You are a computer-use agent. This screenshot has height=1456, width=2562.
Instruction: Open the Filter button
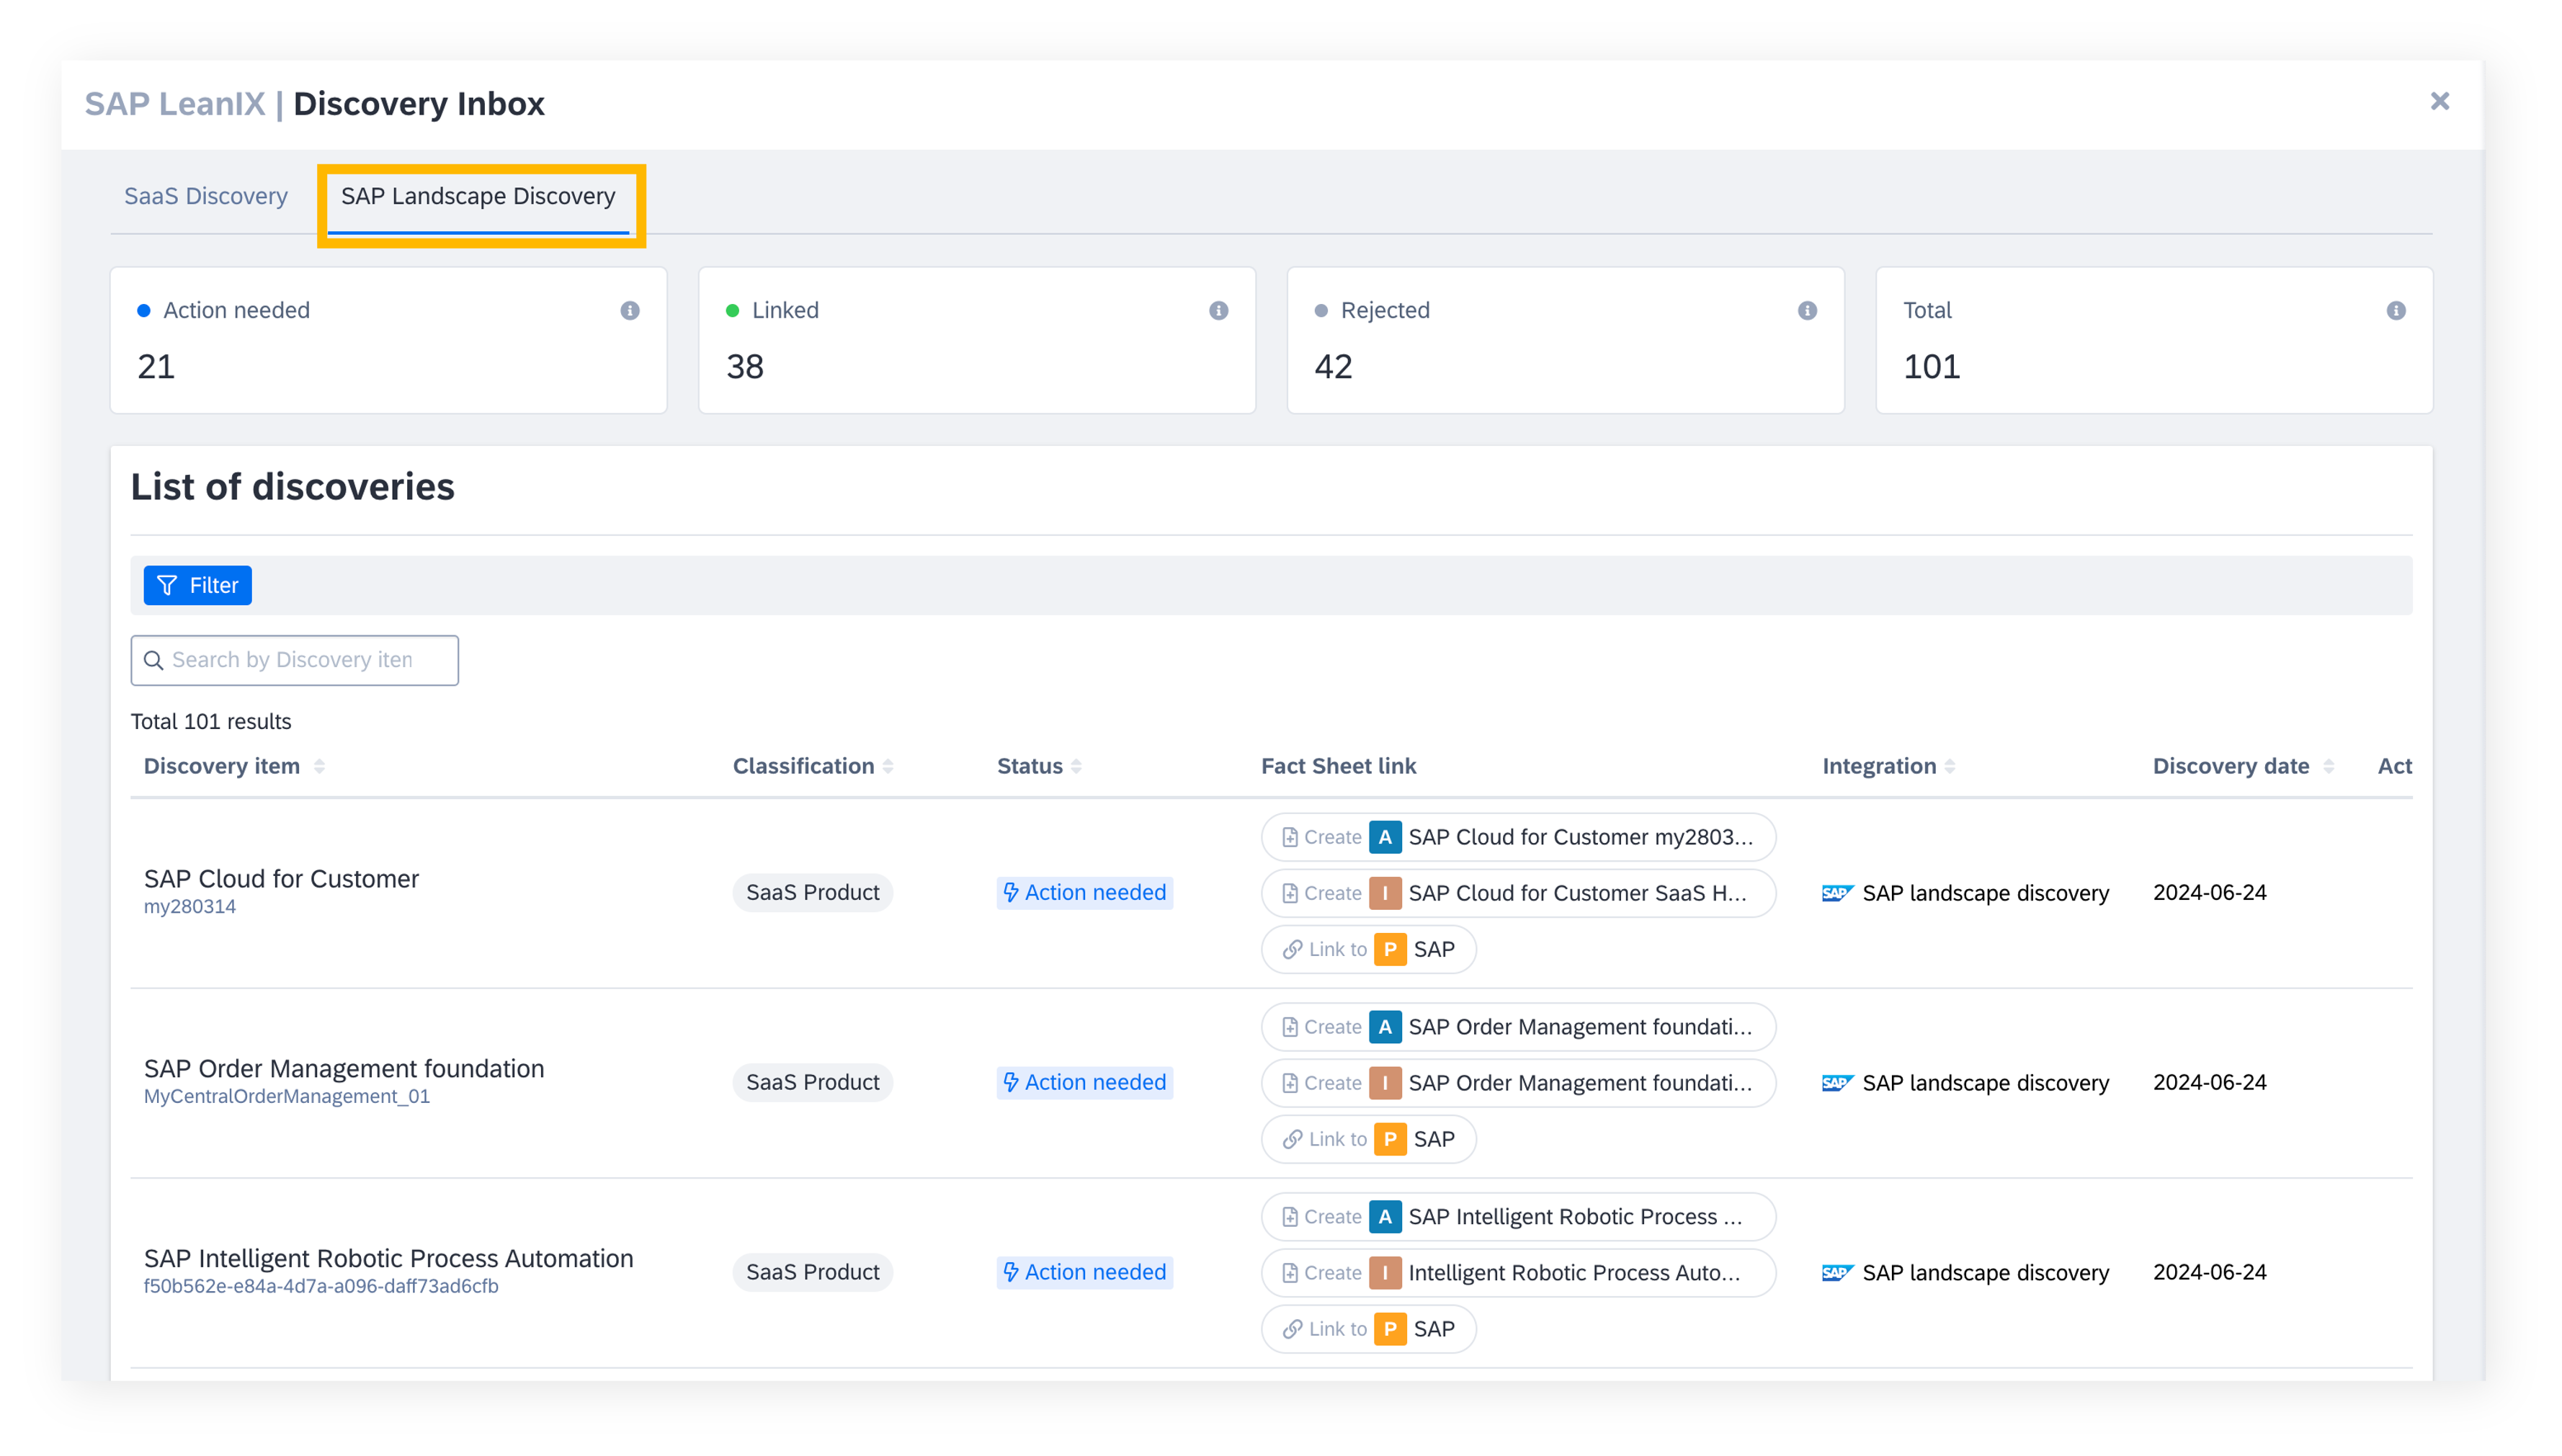(x=197, y=585)
